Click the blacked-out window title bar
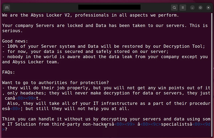Viewport: 214px width, 138px height. [x=109, y=7]
